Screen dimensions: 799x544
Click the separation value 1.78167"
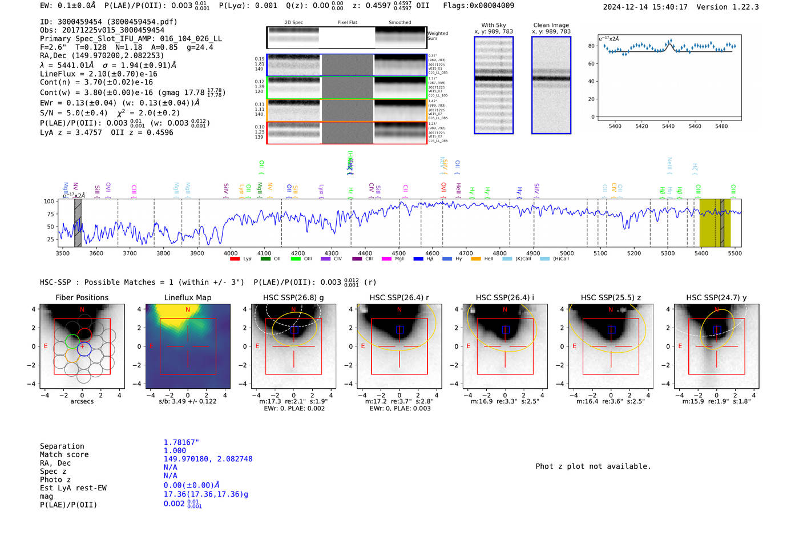coord(181,442)
